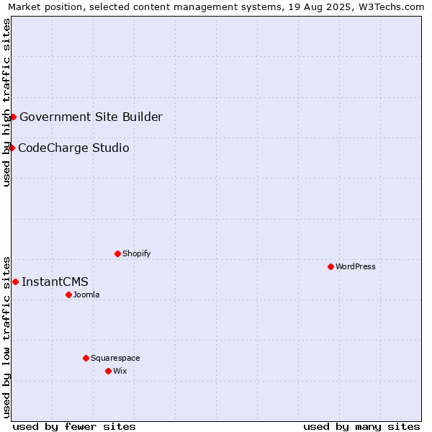This screenshot has width=432, height=432.
Task: Click the Squarespace data point marker
Action: [x=86, y=358]
